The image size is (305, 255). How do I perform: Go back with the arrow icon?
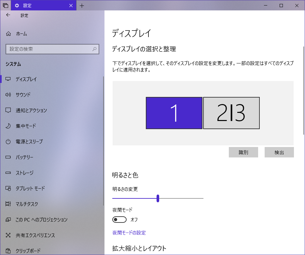[8, 15]
